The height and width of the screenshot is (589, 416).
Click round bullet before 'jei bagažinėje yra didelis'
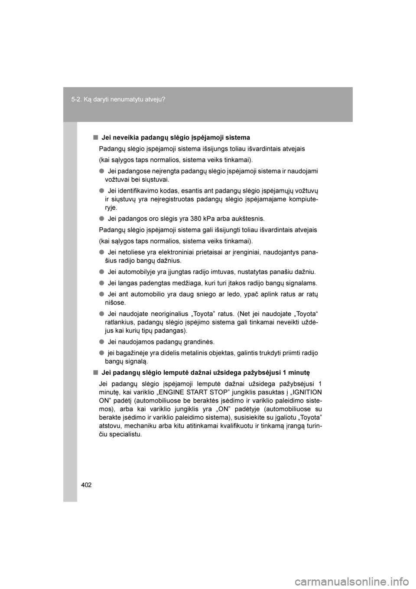click(x=101, y=353)
